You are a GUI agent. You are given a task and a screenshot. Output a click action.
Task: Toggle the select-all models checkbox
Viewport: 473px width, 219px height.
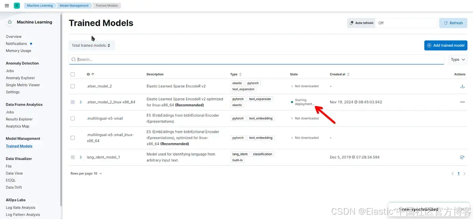[73, 74]
